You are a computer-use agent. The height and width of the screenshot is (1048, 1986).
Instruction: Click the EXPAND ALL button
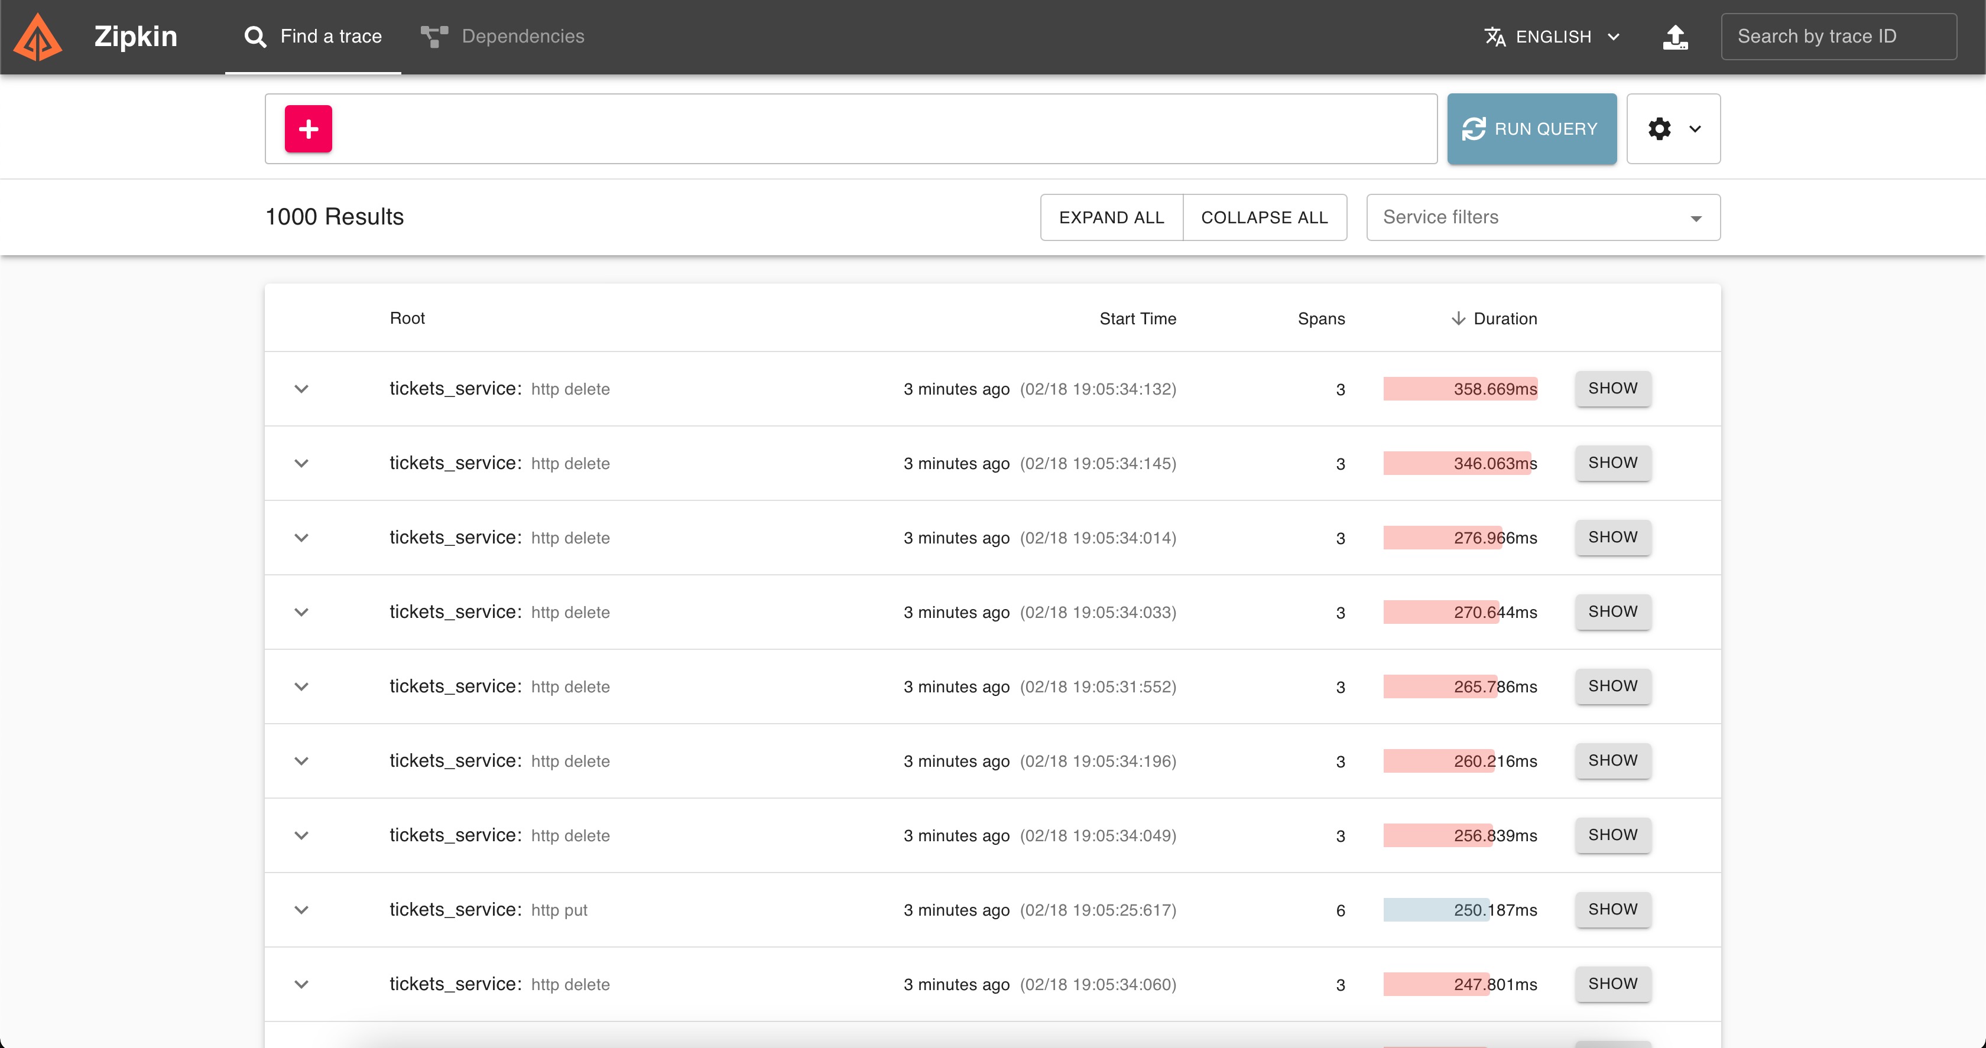(1111, 217)
